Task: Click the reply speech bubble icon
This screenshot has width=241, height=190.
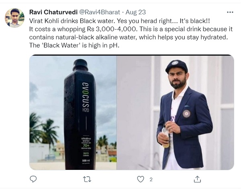Action: point(33,179)
